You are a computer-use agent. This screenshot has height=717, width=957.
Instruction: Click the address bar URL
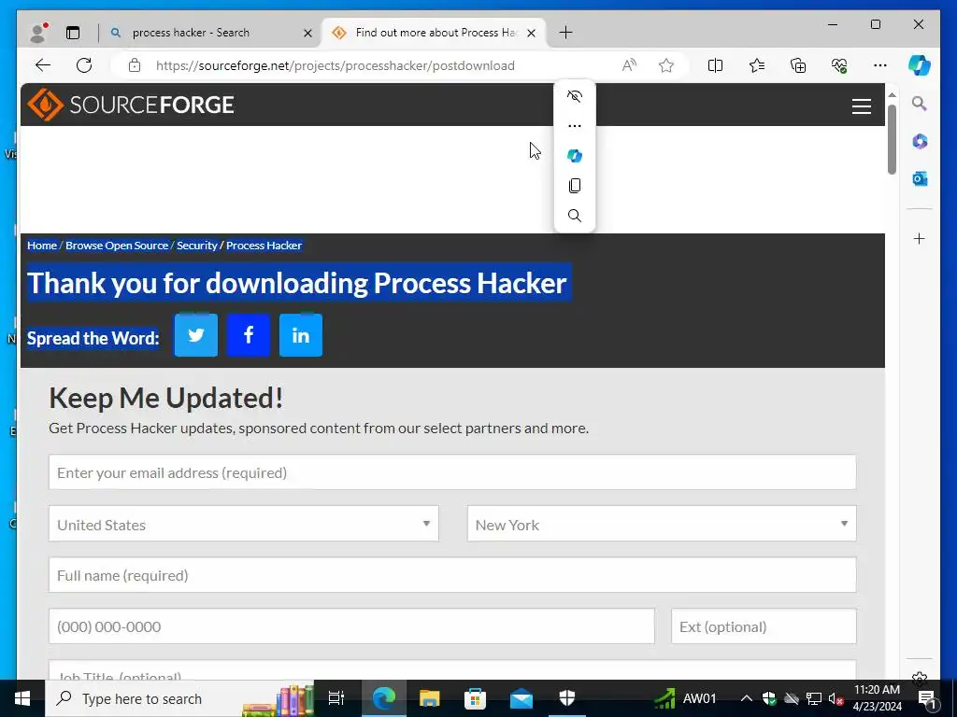coord(336,65)
